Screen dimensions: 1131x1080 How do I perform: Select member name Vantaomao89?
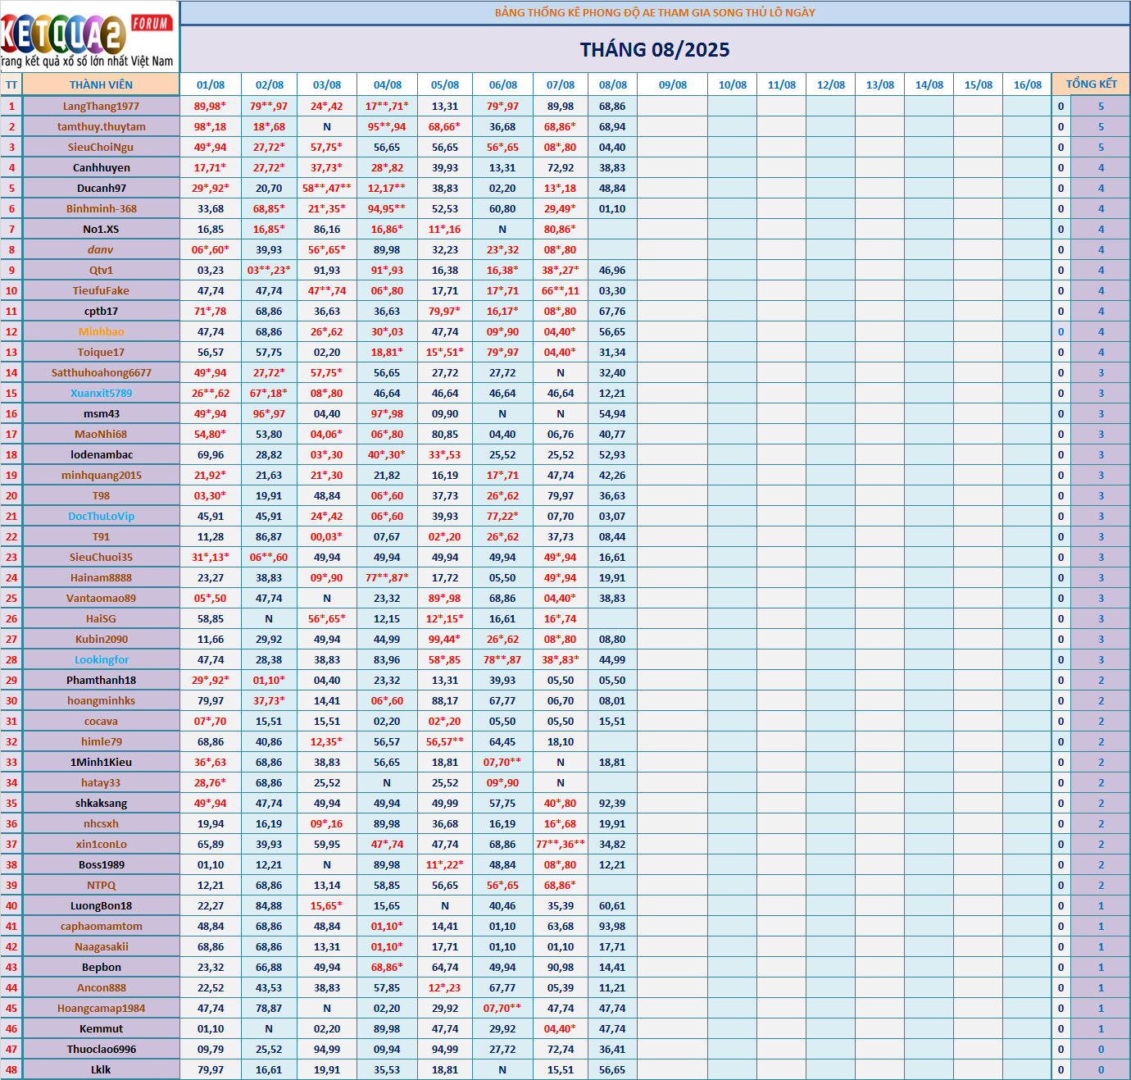[x=101, y=598]
